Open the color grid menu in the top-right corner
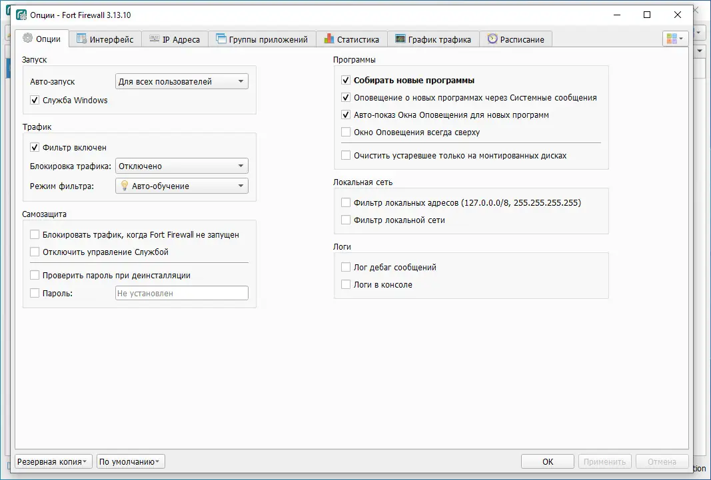Screen dimensions: 711x480 tap(674, 39)
